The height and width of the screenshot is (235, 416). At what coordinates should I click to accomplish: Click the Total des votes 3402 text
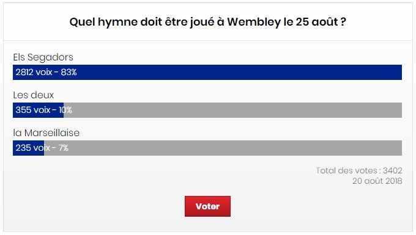tap(359, 170)
